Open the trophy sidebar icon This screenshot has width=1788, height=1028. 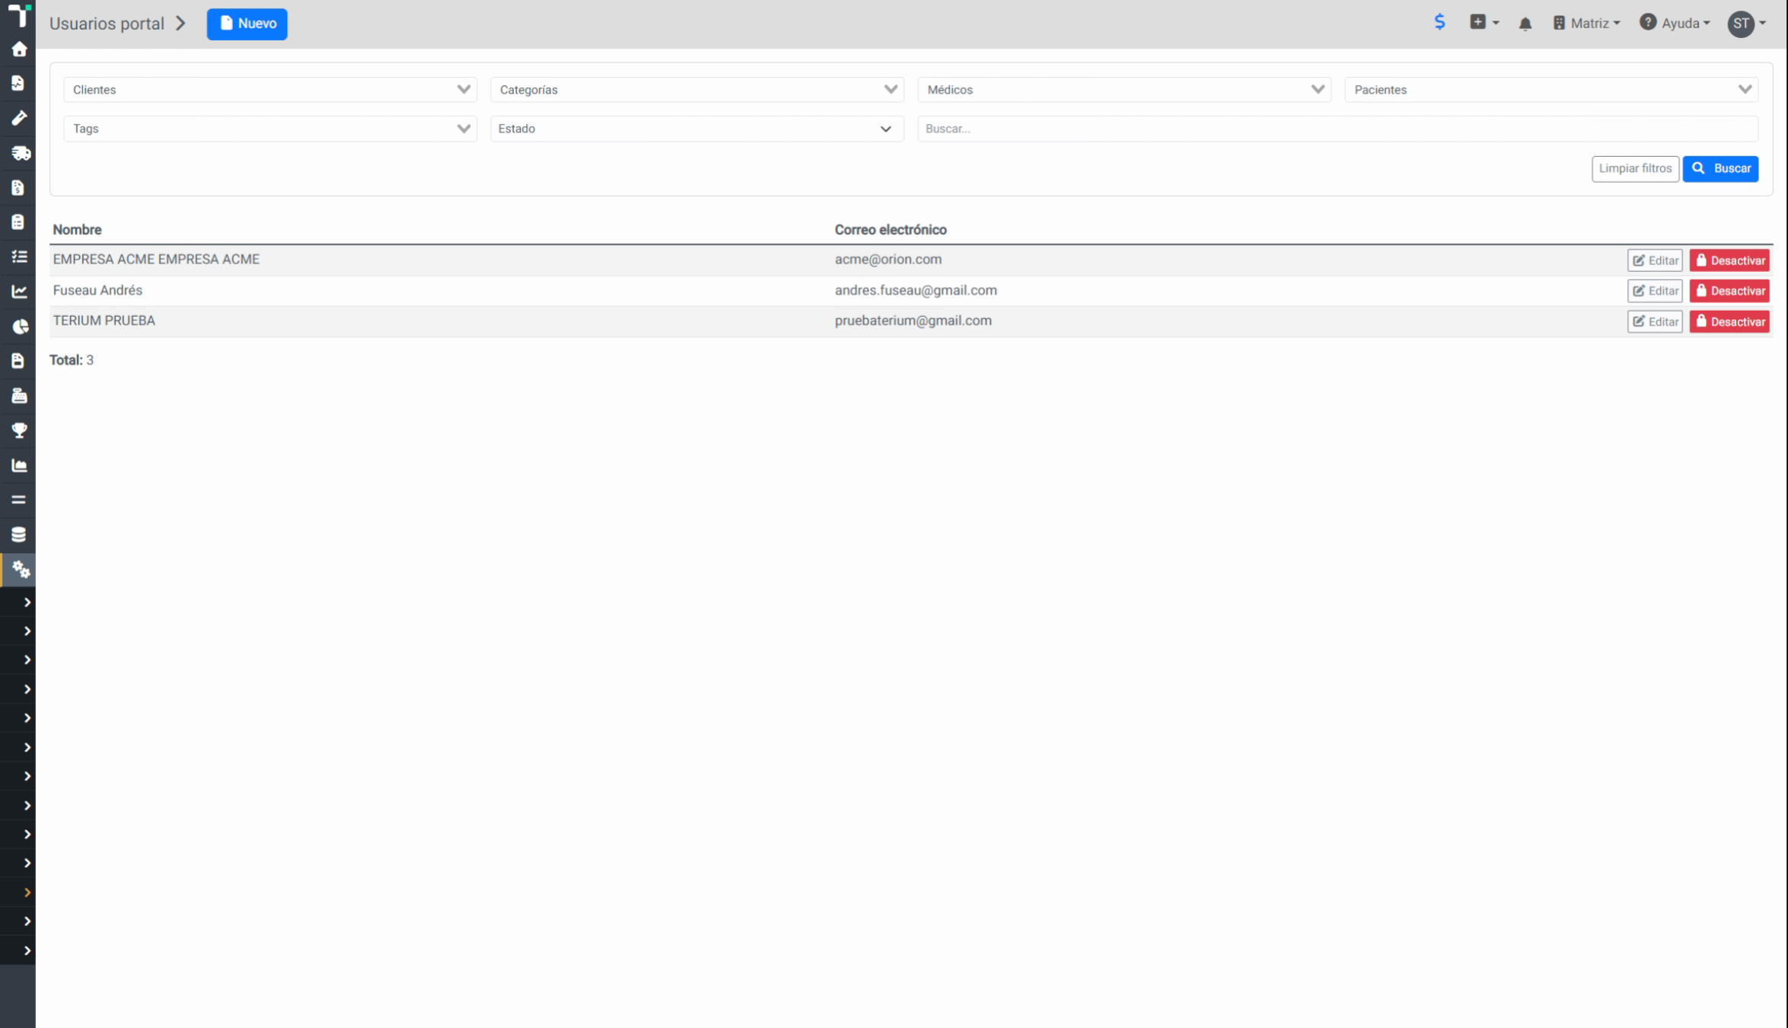pyautogui.click(x=19, y=430)
